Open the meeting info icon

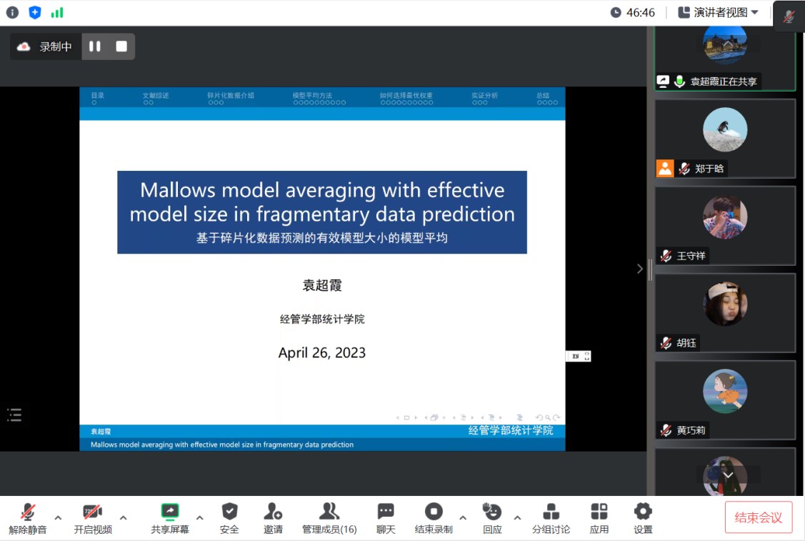point(12,12)
